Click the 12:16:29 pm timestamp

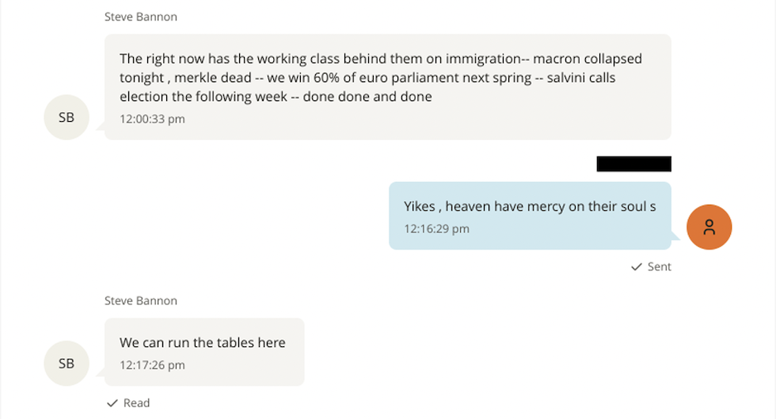pyautogui.click(x=436, y=228)
